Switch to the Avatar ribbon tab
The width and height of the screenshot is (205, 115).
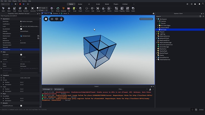pyautogui.click(x=80, y=4)
